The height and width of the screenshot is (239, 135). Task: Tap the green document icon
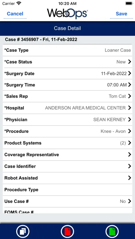tap(112, 232)
